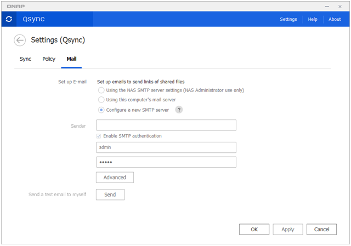Click the SMTP password field
Image resolution: width=351 pixels, height=246 pixels.
click(166, 162)
